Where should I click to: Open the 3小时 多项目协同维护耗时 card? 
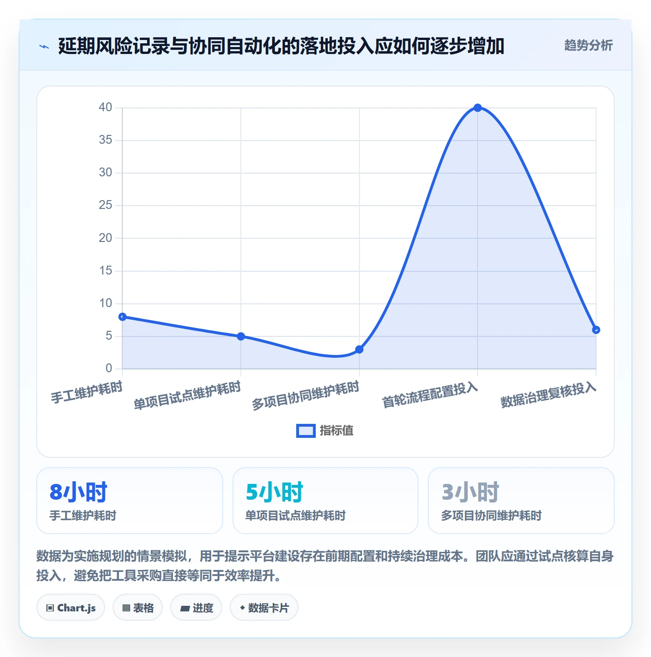click(x=521, y=501)
